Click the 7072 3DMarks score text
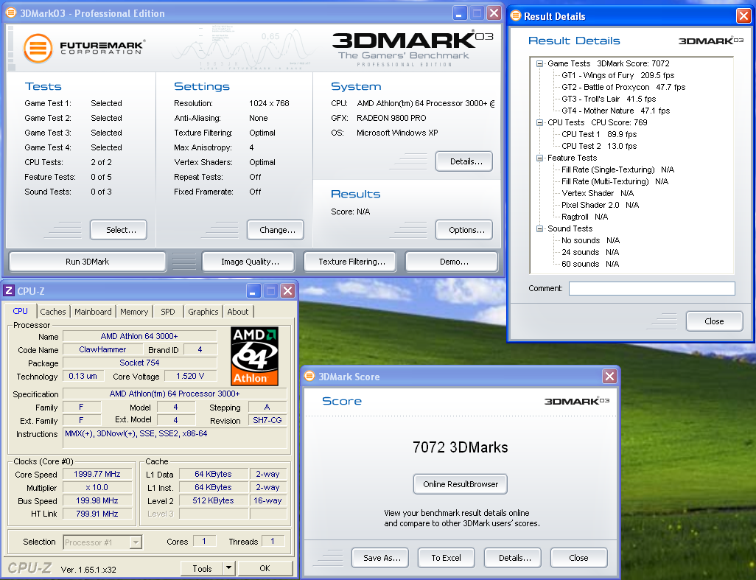 coord(461,447)
